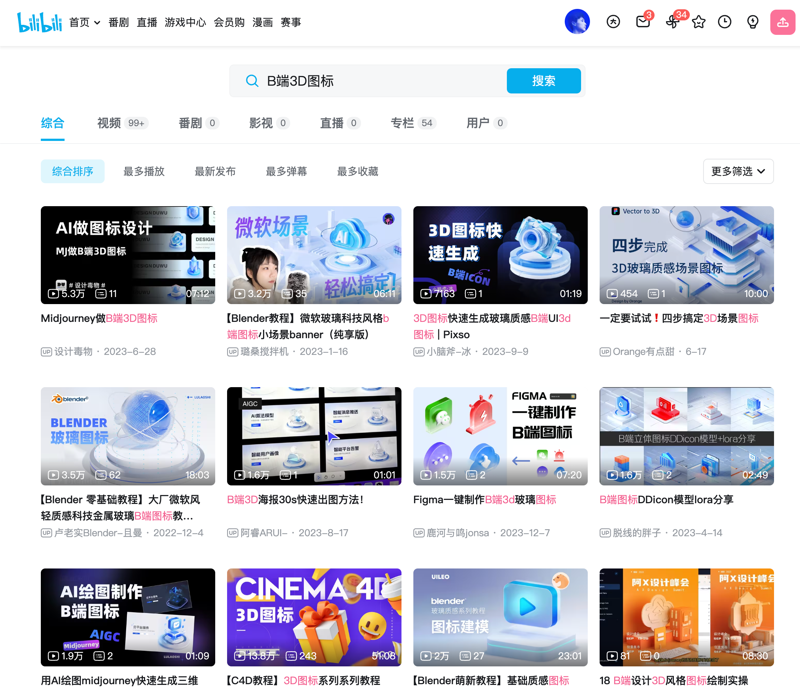Visit uploader 设计毒物
This screenshot has height=689, width=800.
coord(73,352)
